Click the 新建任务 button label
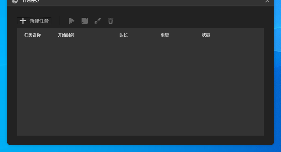The height and width of the screenshot is (152, 281). point(39,21)
